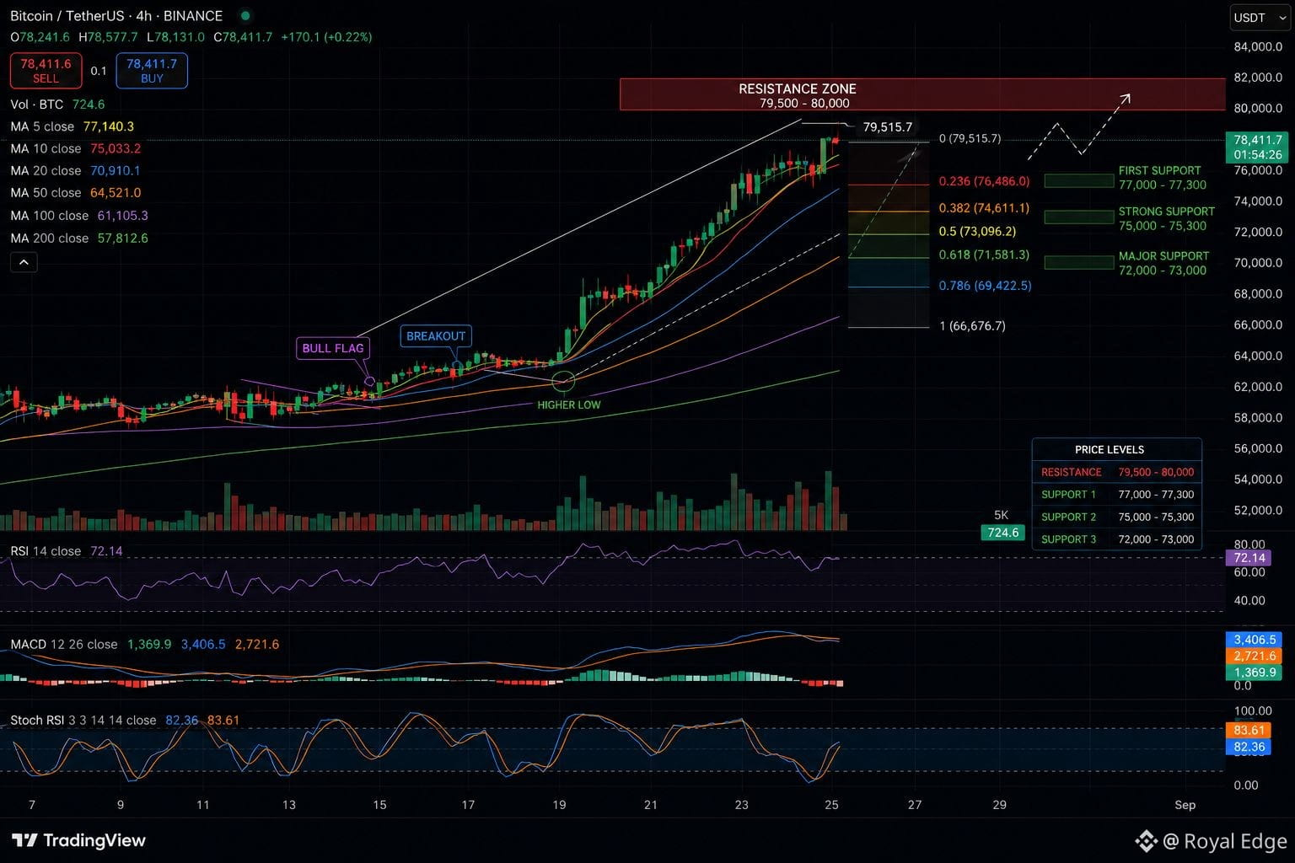Select the BULL FLAG chart label
The height and width of the screenshot is (863, 1295).
[x=333, y=348]
